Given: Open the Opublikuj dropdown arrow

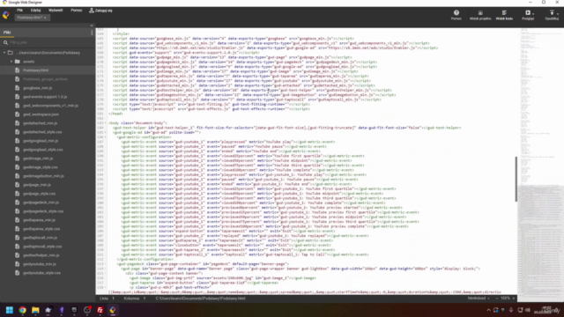Looking at the screenshot, I should [558, 14].
